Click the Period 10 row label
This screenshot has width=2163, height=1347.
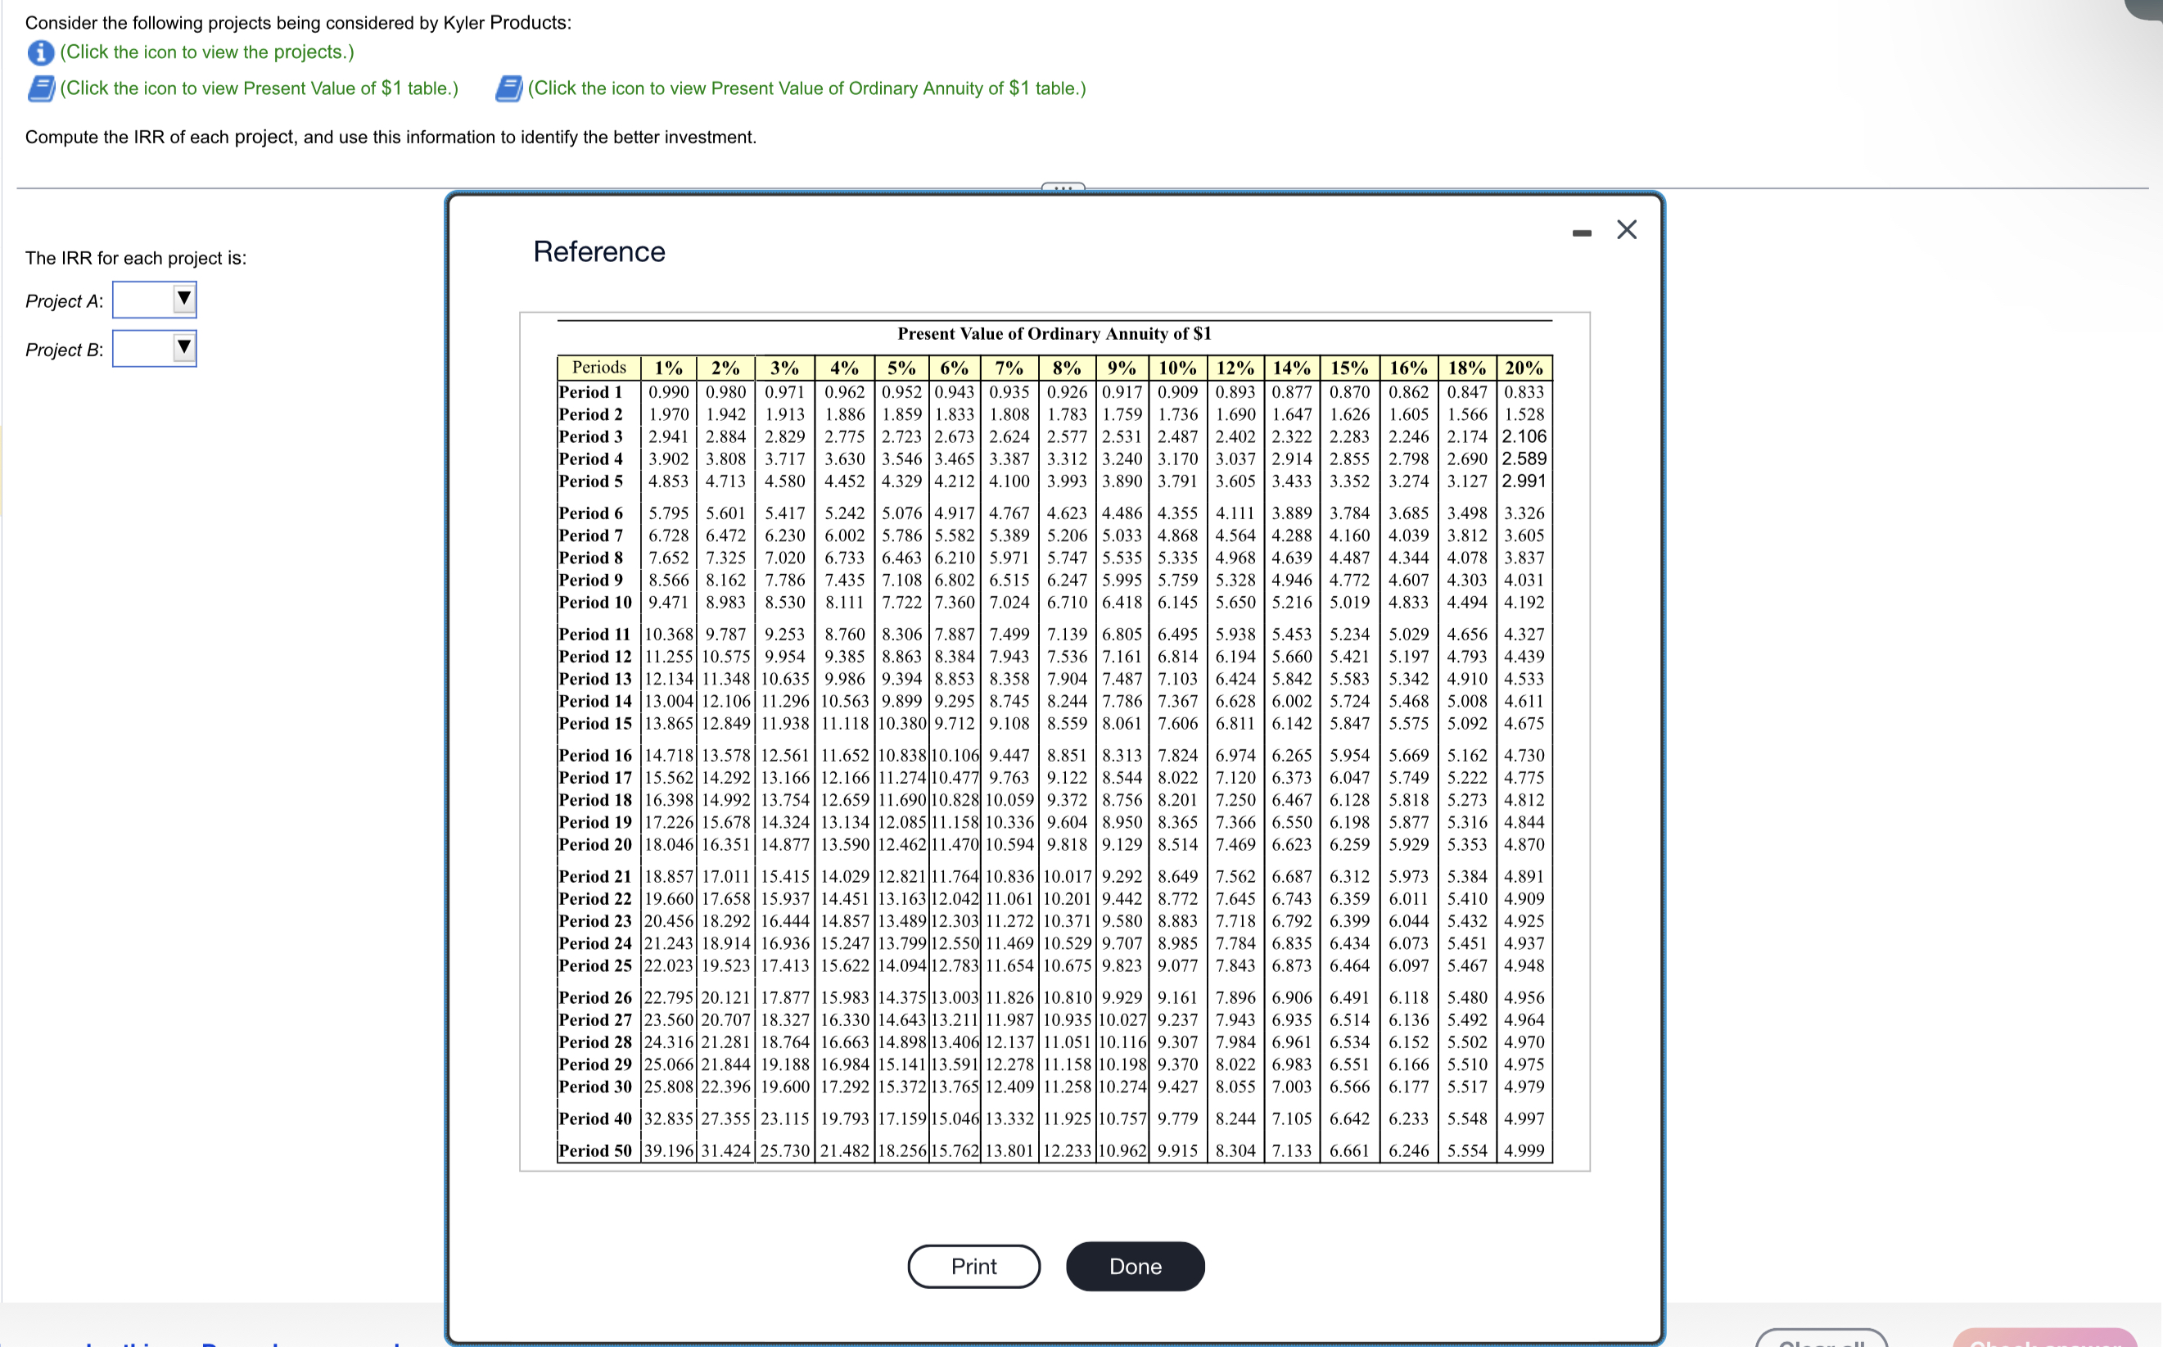pos(595,602)
